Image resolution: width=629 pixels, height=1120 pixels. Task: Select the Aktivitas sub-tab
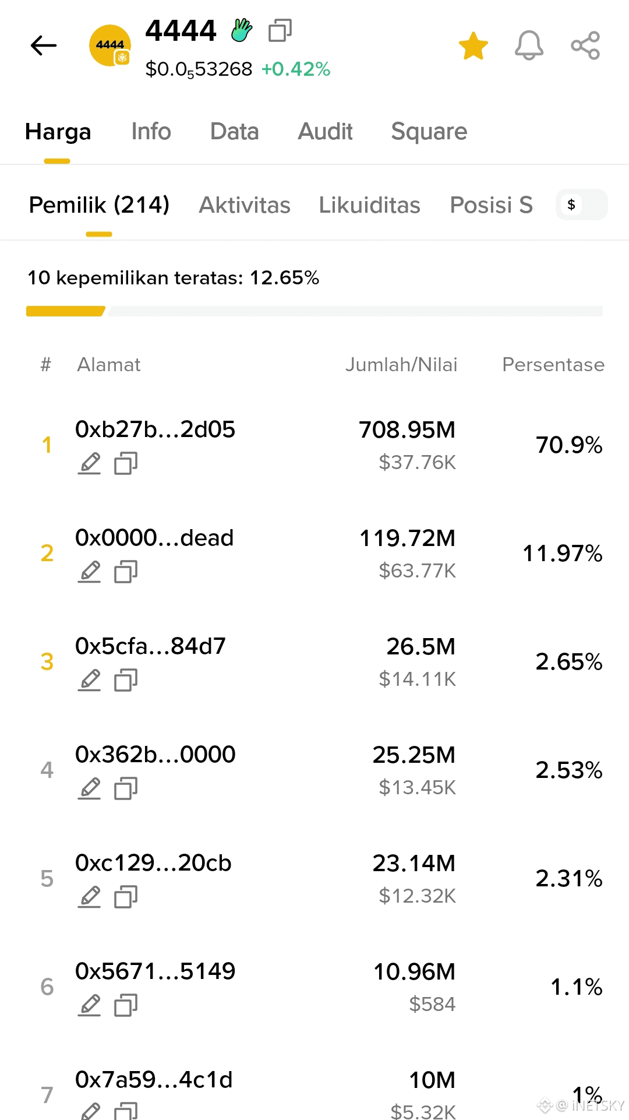pos(245,205)
